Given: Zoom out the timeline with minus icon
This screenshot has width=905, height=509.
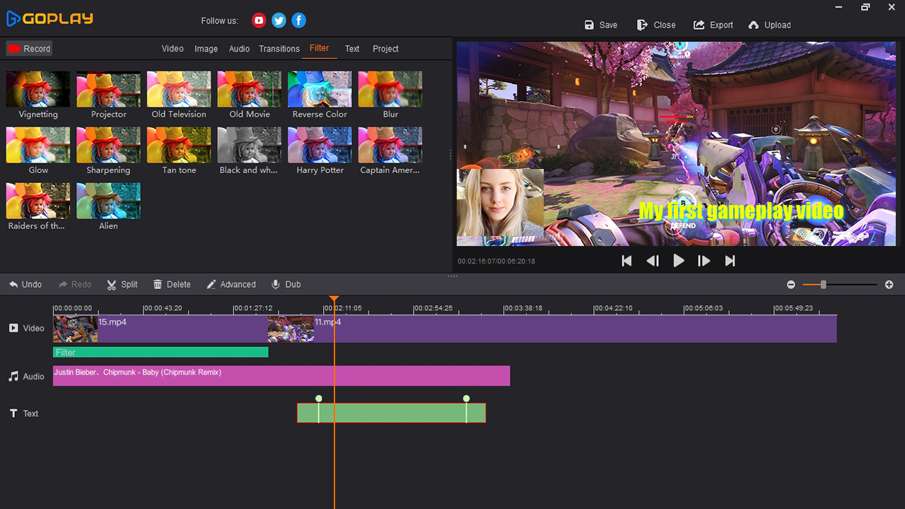Looking at the screenshot, I should pos(791,285).
